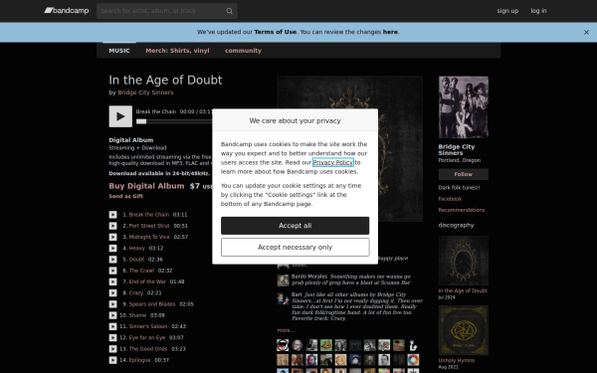The height and width of the screenshot is (373, 597).
Task: Open Terms of Use link in banner
Action: tap(275, 32)
